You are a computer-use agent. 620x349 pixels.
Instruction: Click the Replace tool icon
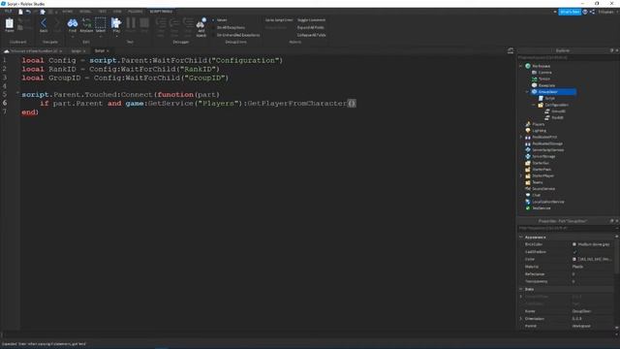coord(86,24)
